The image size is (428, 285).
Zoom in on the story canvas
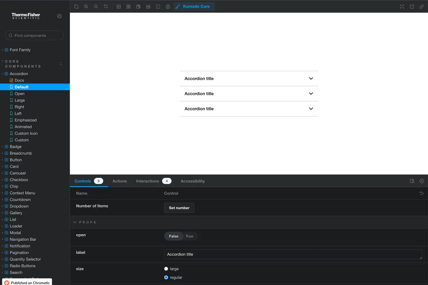coord(86,7)
